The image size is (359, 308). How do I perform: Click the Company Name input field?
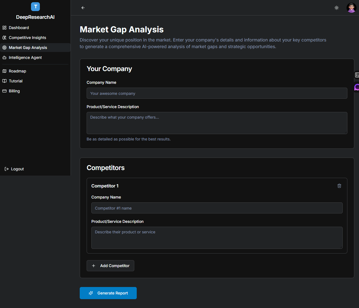click(x=217, y=93)
